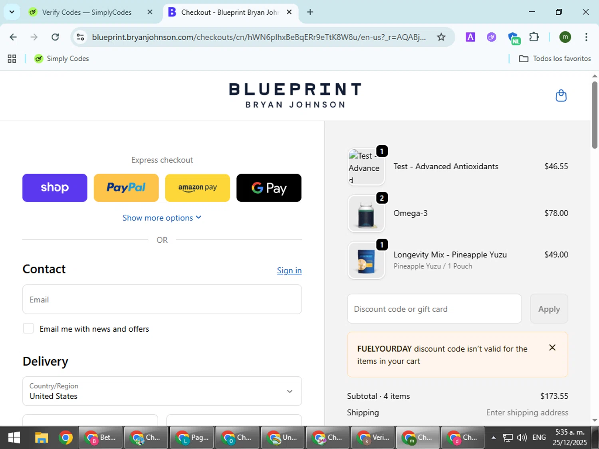Click the Pineapple Yuzu / 1 Pouch variant text

pyautogui.click(x=433, y=266)
